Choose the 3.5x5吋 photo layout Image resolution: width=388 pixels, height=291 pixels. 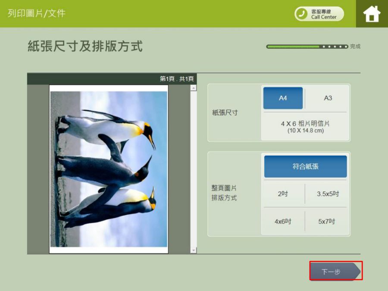tap(328, 194)
